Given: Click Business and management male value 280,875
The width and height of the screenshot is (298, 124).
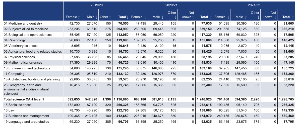Looking at the screenshot, I should [241, 116].
